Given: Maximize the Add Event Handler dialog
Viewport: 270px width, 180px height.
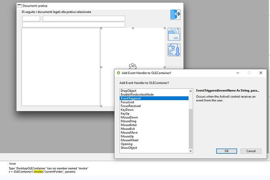Looking at the screenshot, I should [x=249, y=73].
